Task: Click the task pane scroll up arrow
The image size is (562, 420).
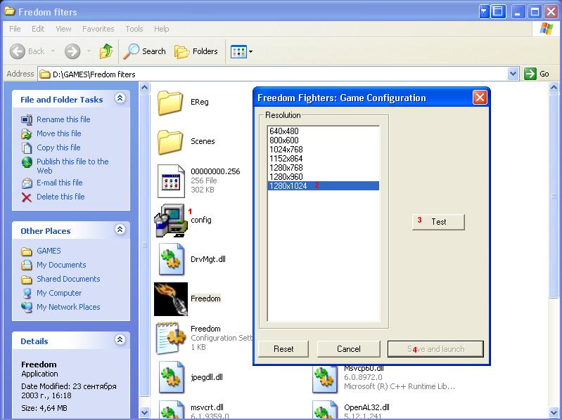Action: click(144, 87)
